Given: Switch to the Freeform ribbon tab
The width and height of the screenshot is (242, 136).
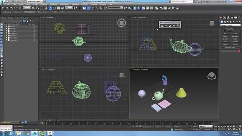Looking at the screenshot, I should coord(18,12).
